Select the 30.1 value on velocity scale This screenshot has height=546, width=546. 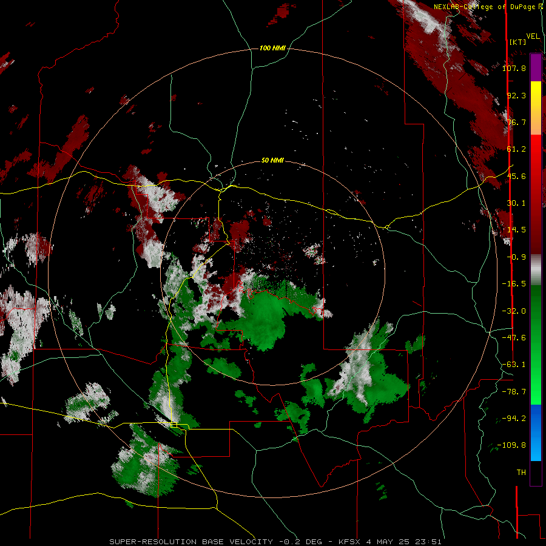[516, 203]
